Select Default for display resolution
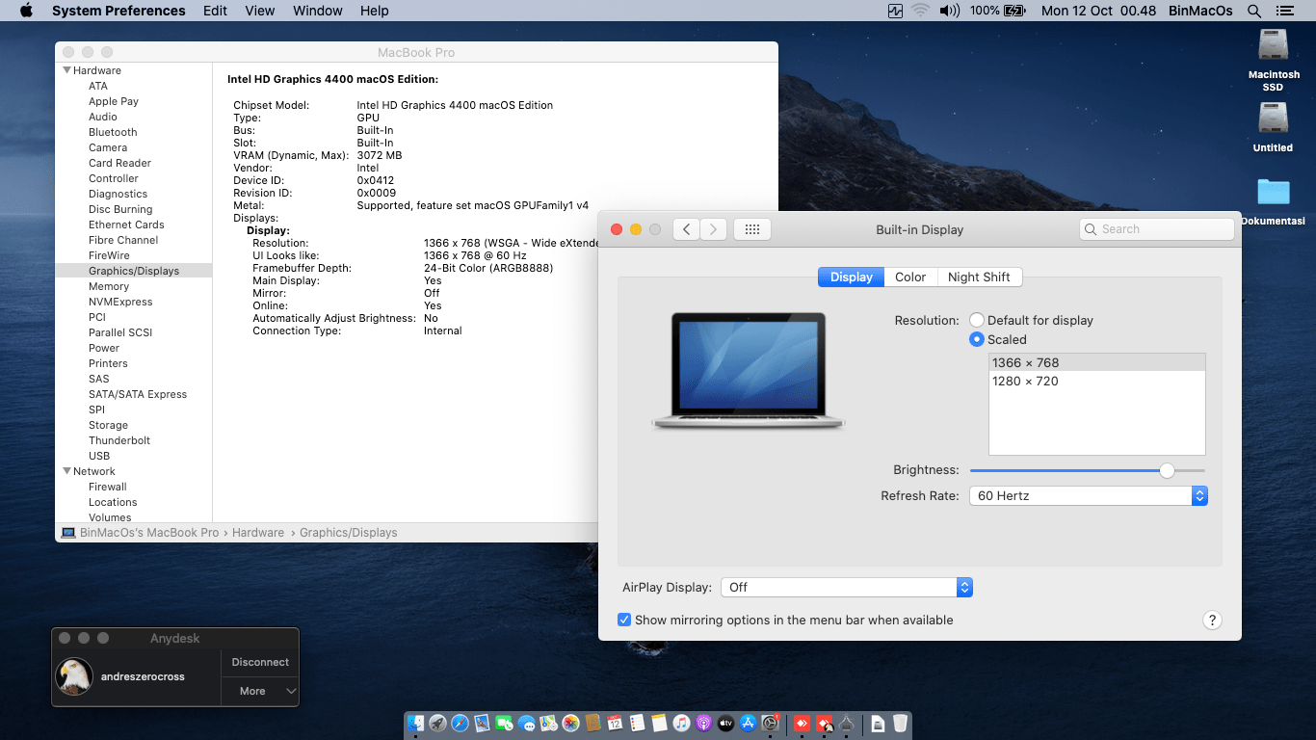Image resolution: width=1316 pixels, height=740 pixels. [976, 320]
